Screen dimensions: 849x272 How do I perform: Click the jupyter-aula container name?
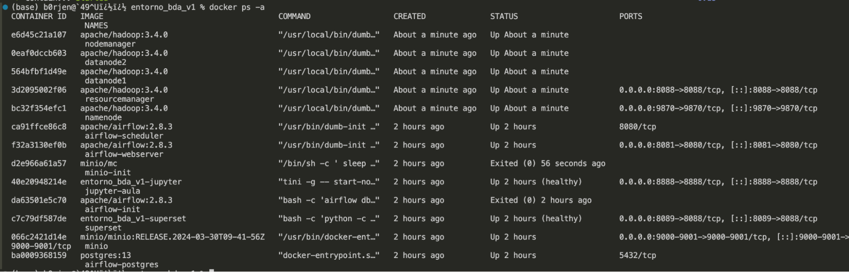pyautogui.click(x=112, y=191)
